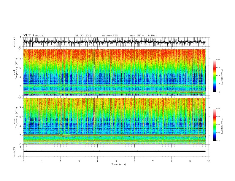This screenshot has height=181, width=235.
Task: Select the date text 'Jul. 30, 2019'
Action: coord(83,35)
